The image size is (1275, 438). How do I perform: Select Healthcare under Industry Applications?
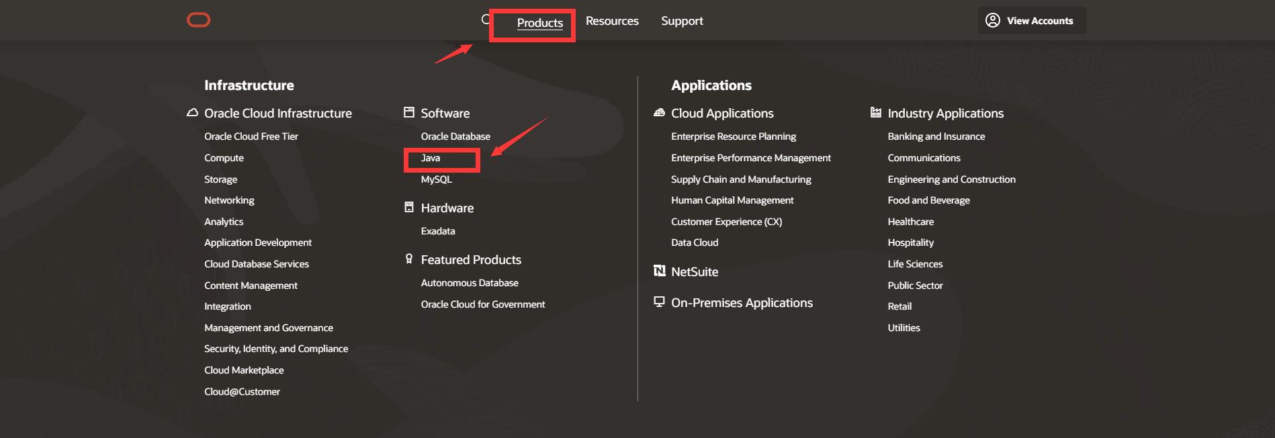910,222
